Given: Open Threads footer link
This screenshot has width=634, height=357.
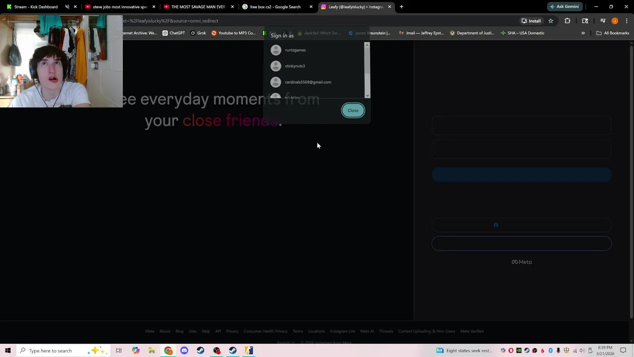Looking at the screenshot, I should pos(386,331).
